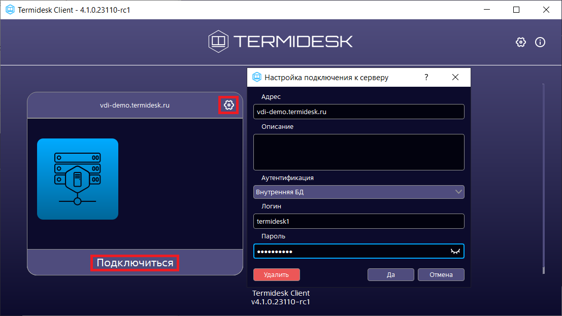Click the dialog help question mark

[426, 78]
